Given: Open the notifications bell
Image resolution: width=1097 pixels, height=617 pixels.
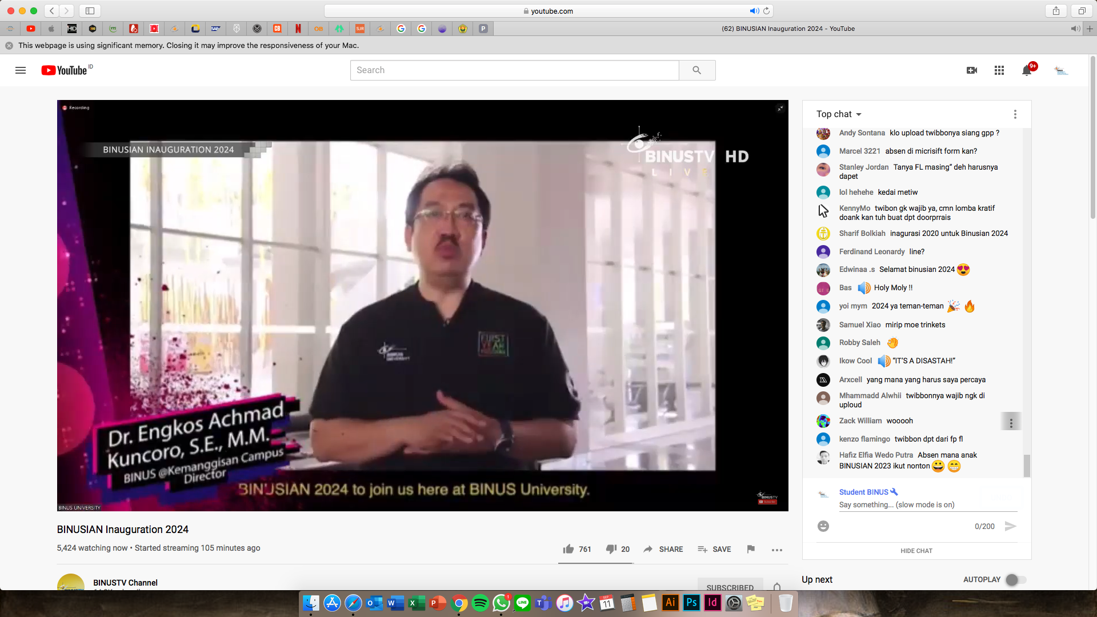Looking at the screenshot, I should pos(1027,70).
